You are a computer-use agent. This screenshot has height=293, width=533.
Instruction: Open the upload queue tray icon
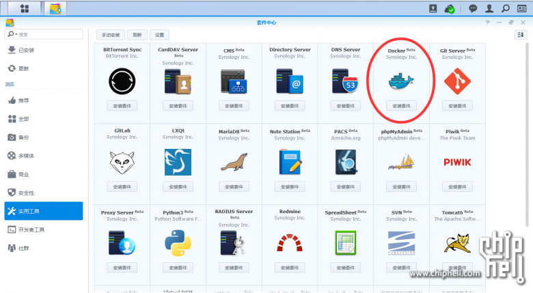click(x=433, y=8)
